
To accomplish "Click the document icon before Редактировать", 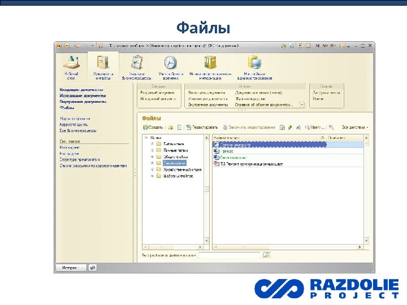I will pos(179,127).
